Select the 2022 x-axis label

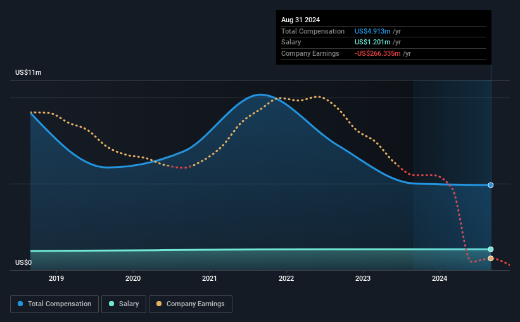coord(286,278)
